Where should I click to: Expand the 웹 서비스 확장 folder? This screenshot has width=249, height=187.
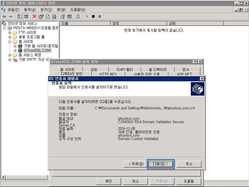pos(10,55)
